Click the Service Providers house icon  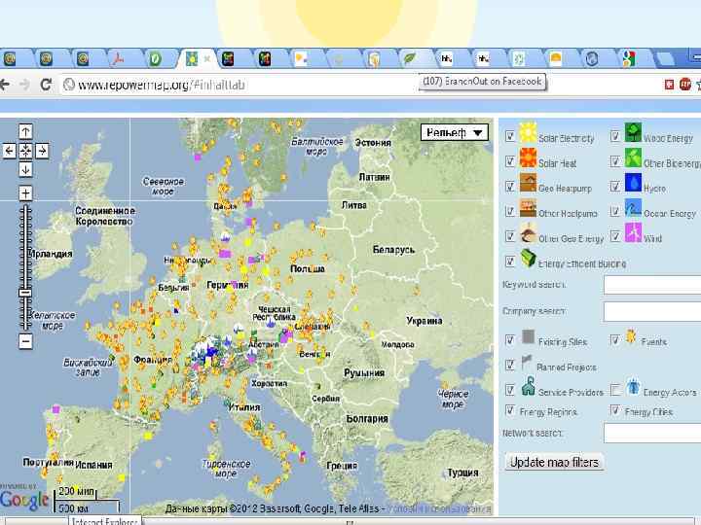528,386
